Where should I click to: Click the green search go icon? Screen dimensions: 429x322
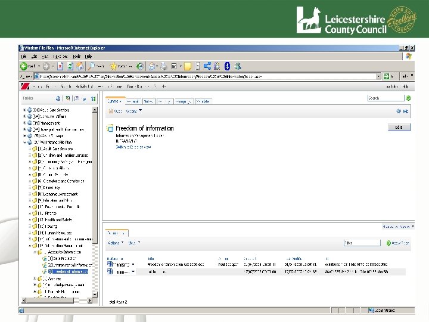click(408, 98)
